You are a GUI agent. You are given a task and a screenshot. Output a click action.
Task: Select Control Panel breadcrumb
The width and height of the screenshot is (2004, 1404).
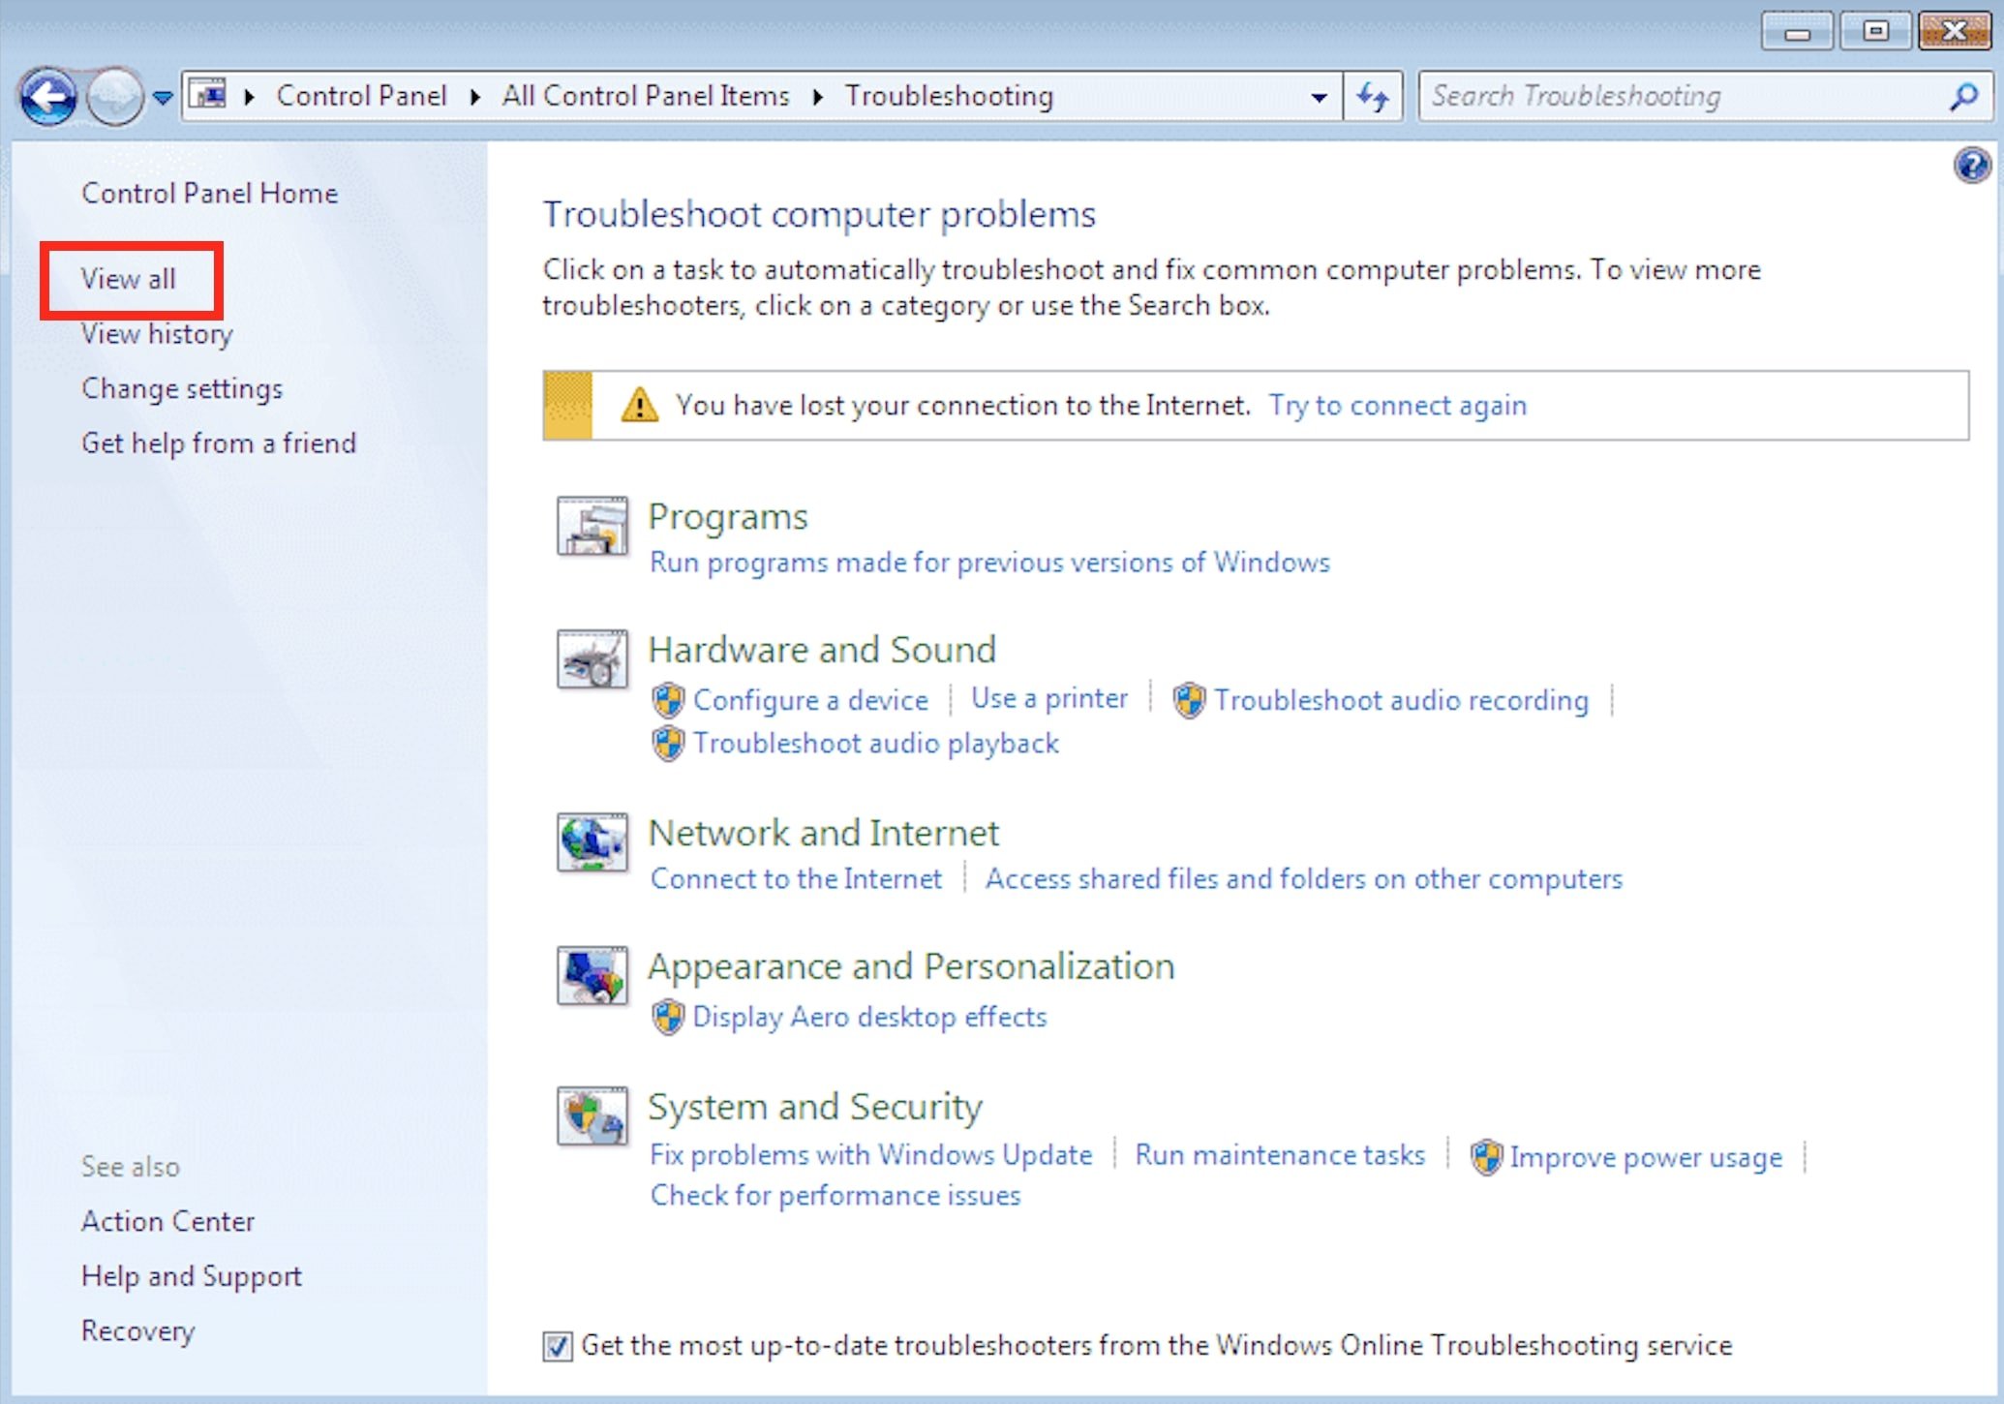[x=361, y=96]
